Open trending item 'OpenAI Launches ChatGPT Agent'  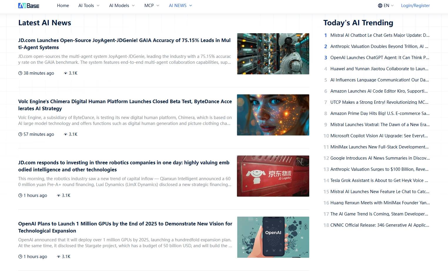pyautogui.click(x=379, y=58)
